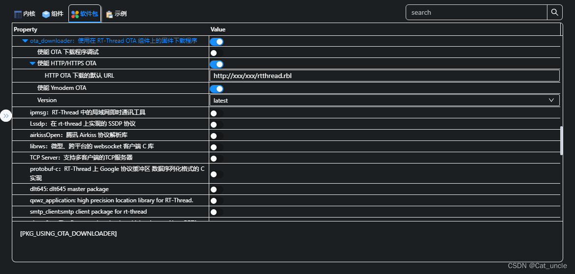Enable the ipmsg package toggle

point(216,113)
